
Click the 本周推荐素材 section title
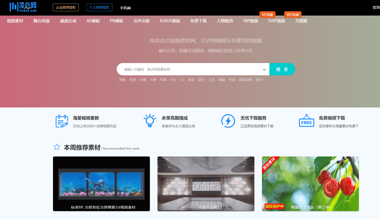(x=82, y=148)
